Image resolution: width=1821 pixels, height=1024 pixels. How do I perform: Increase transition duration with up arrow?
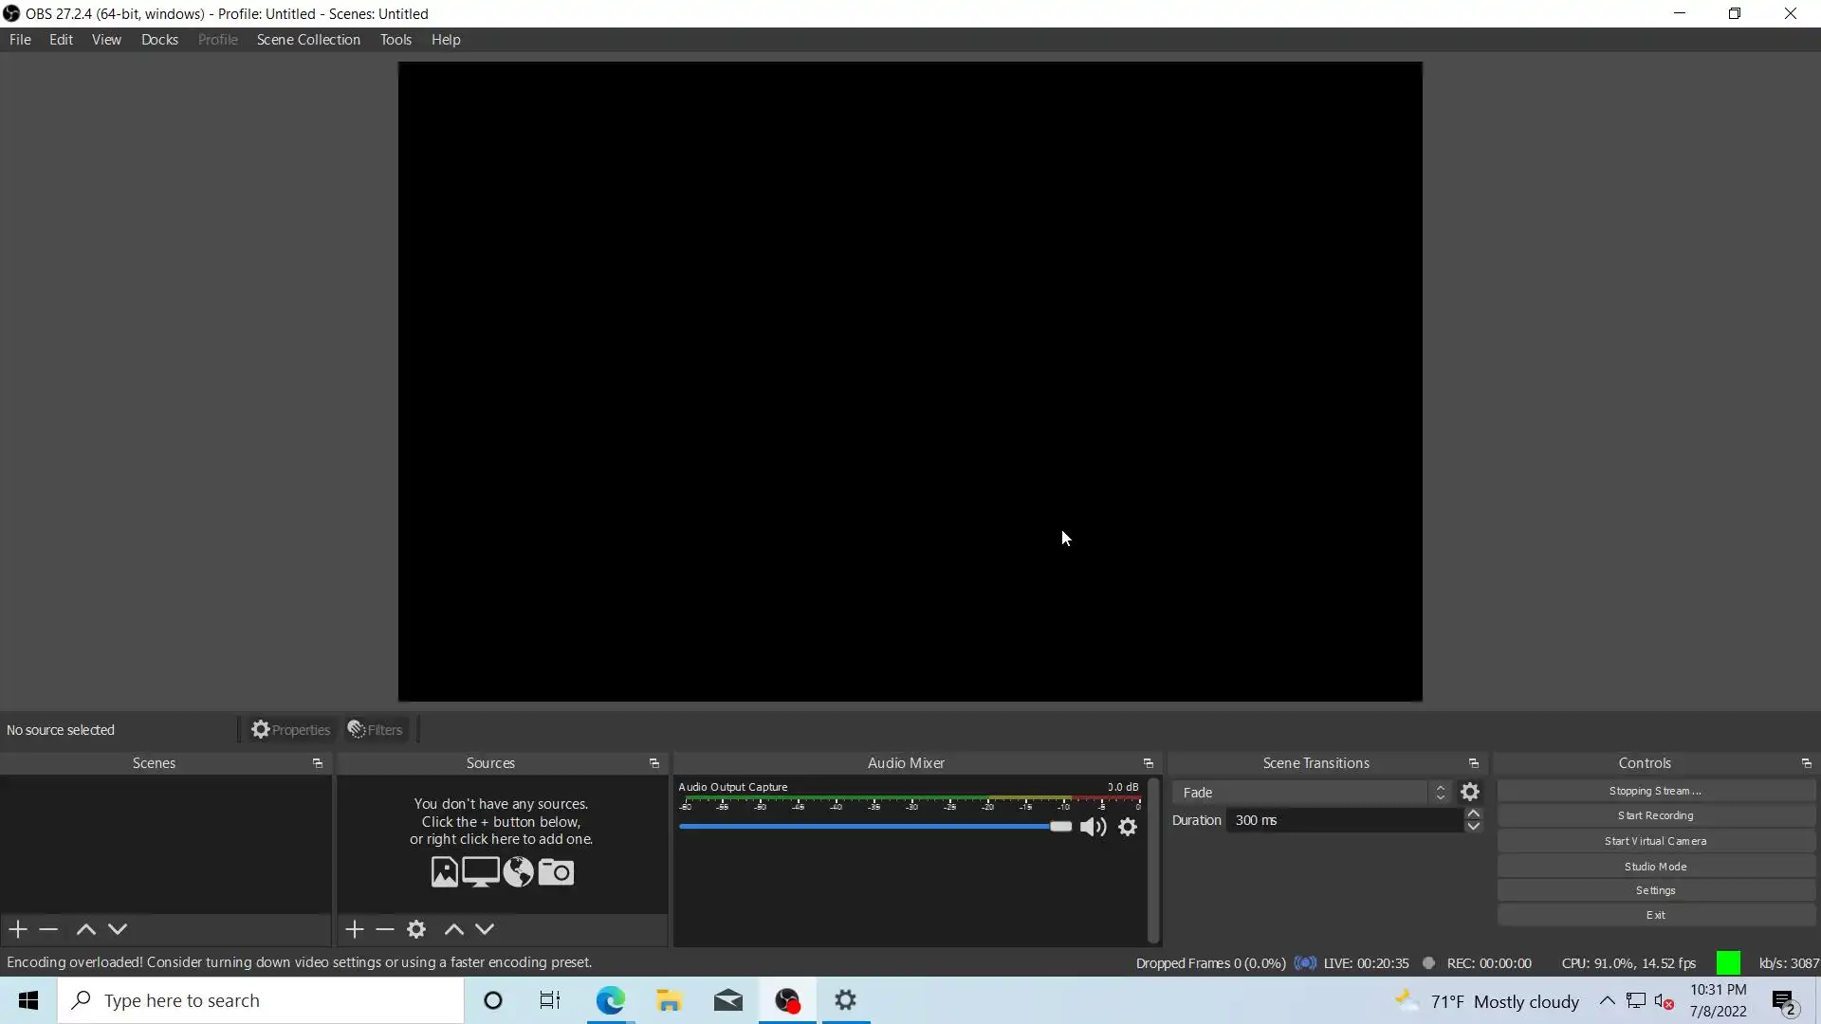(1473, 814)
